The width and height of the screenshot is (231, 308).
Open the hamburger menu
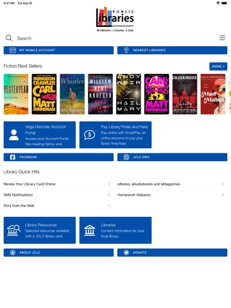tap(222, 38)
